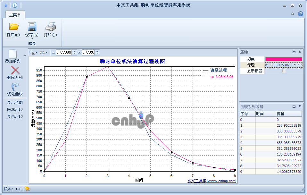Open the blue help question mark icon

[300, 14]
